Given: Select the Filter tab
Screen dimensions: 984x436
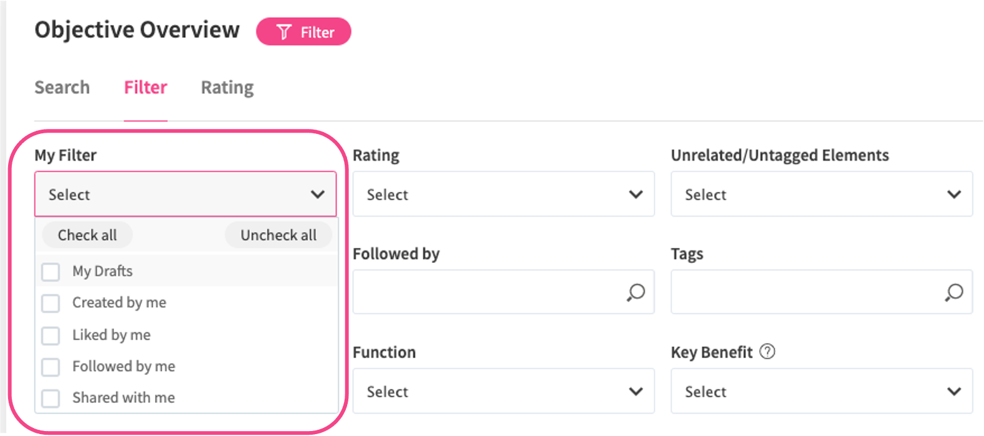Looking at the screenshot, I should (x=145, y=87).
